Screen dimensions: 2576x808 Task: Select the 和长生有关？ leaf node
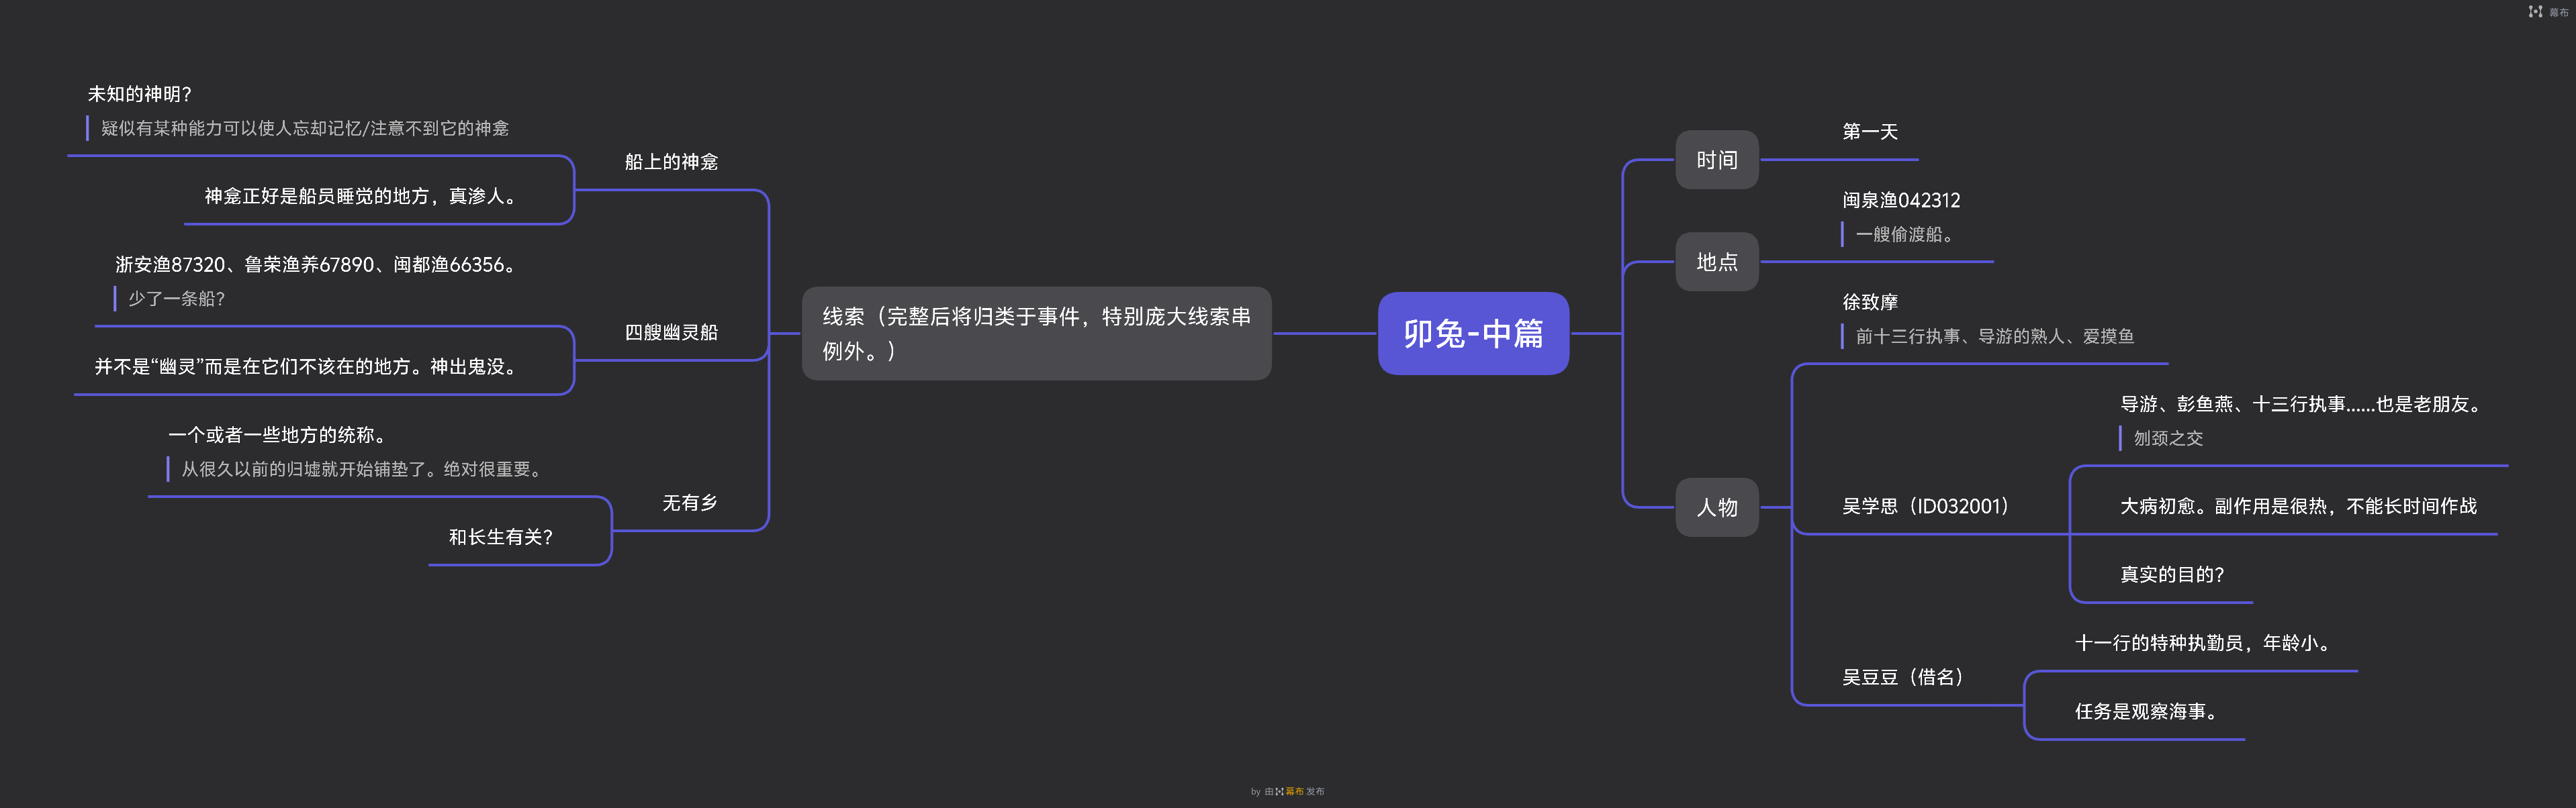[x=500, y=538]
